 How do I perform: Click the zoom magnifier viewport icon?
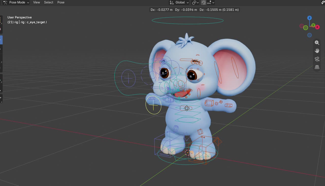[317, 43]
